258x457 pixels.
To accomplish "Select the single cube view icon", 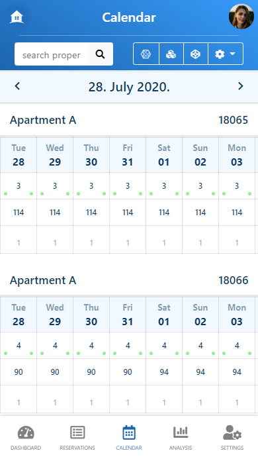I will (195, 54).
